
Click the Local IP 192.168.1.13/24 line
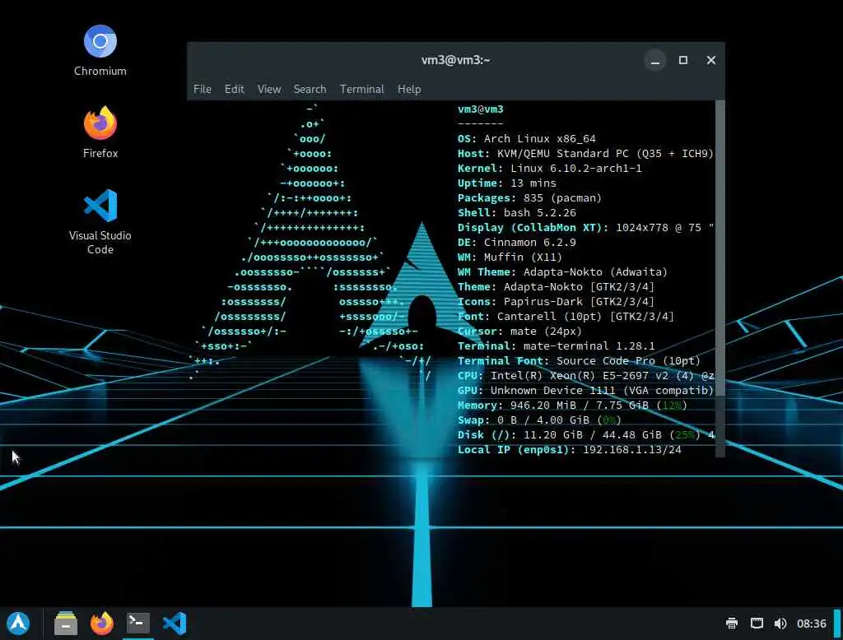(x=570, y=450)
